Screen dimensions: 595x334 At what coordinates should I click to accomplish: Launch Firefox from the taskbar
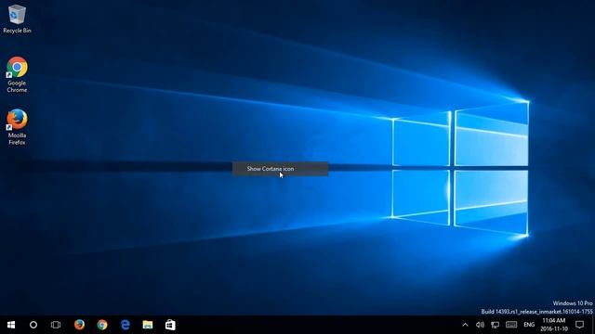coord(79,325)
